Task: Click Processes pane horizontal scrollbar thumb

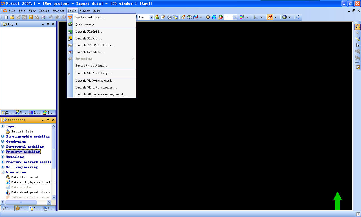Action: point(21,202)
